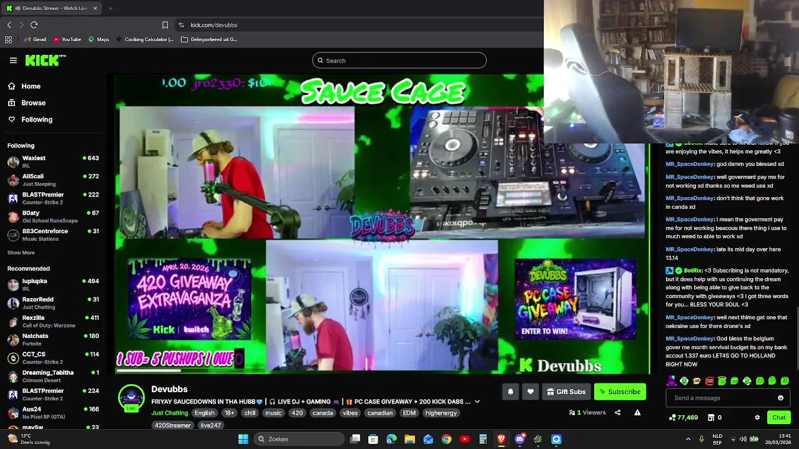Select the highenergy tag
The width and height of the screenshot is (799, 449).
(x=441, y=413)
